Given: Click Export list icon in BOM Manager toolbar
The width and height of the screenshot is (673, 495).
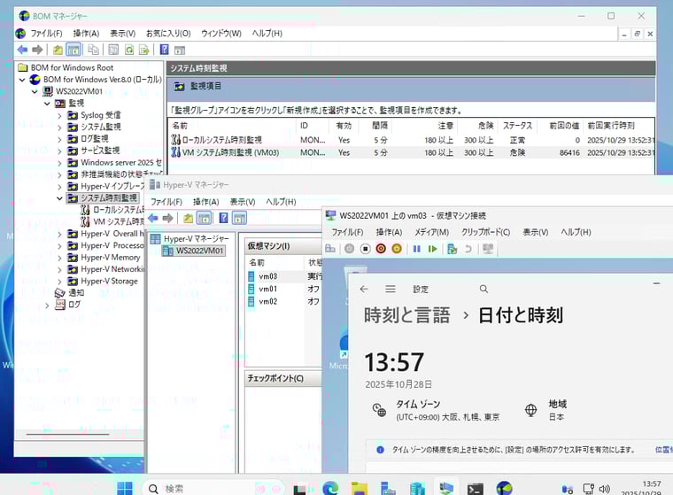Looking at the screenshot, I should pyautogui.click(x=143, y=50).
